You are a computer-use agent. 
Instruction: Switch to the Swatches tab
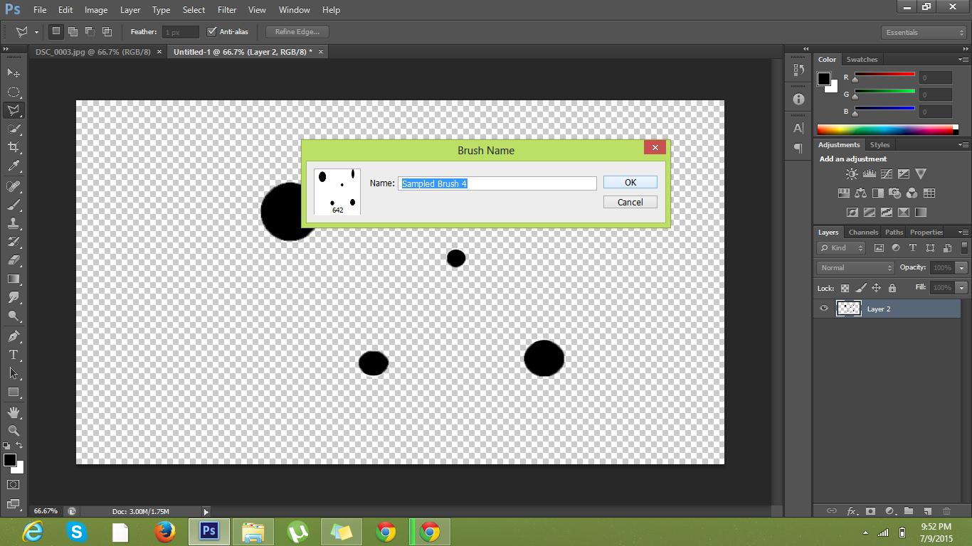(862, 59)
